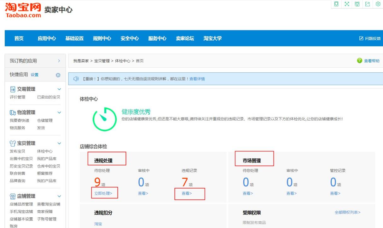Screen dimensions: 383x228
Task: Open settings via gear beside 快捷应用
Action: [57, 75]
